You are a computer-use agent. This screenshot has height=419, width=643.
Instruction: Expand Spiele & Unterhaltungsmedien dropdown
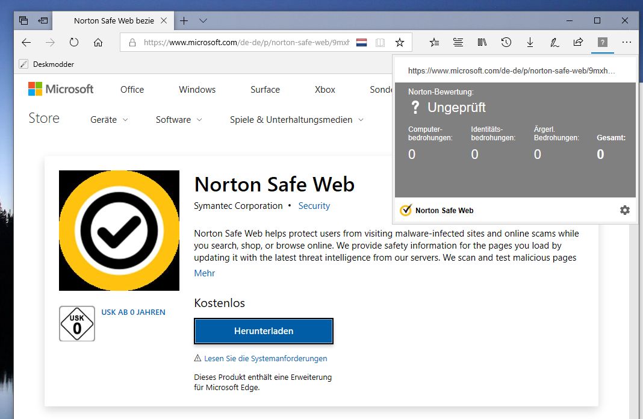[x=297, y=120]
